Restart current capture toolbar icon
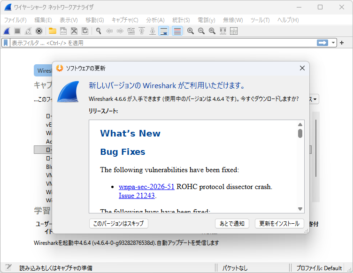The height and width of the screenshot is (273, 353). pos(28,31)
